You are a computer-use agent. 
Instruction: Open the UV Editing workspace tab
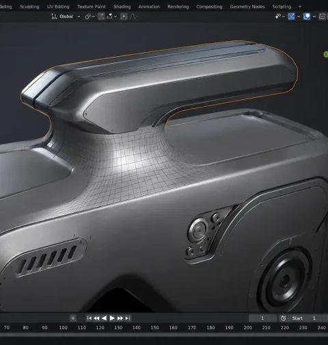coord(58,7)
